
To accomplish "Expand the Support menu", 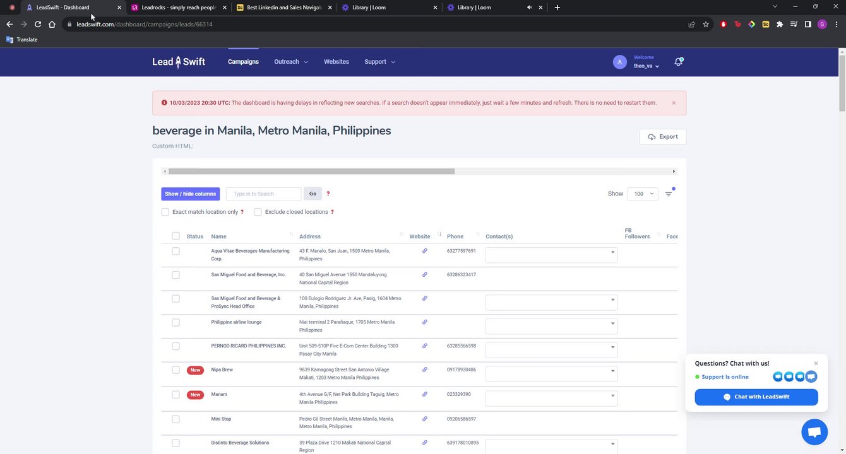I will coord(379,62).
